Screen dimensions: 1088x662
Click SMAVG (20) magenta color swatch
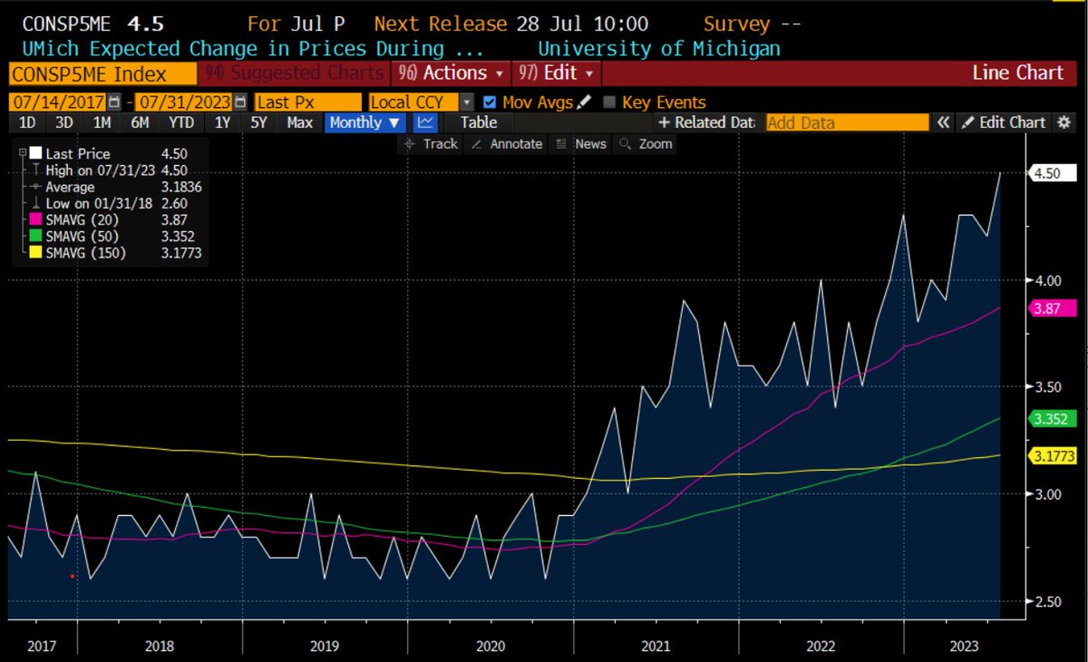point(34,220)
